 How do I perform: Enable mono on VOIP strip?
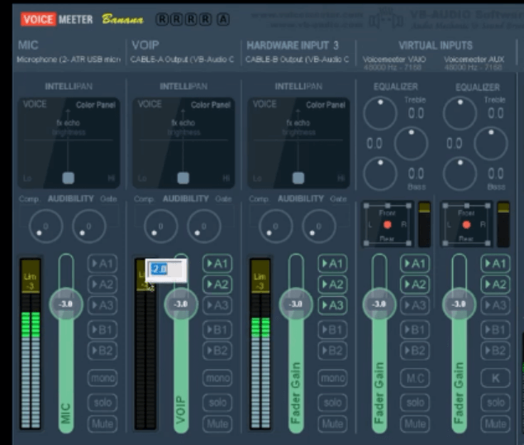217,378
